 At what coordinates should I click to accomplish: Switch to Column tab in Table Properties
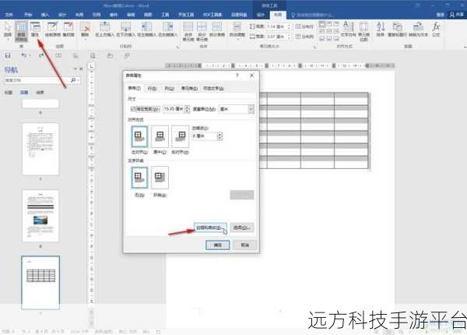tap(170, 88)
